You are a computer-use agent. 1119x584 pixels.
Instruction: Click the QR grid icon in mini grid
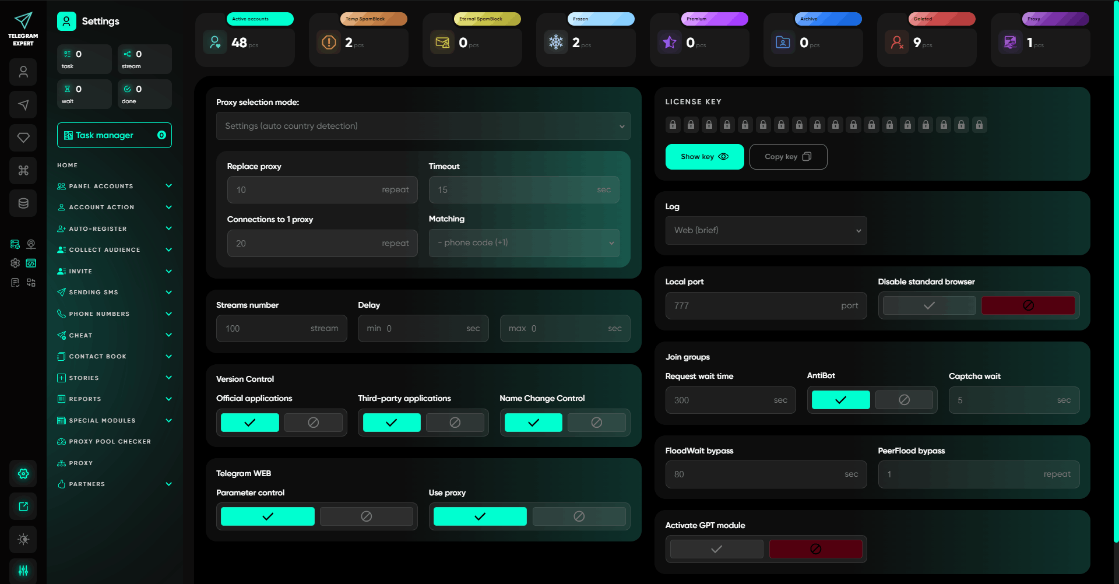[x=31, y=283]
